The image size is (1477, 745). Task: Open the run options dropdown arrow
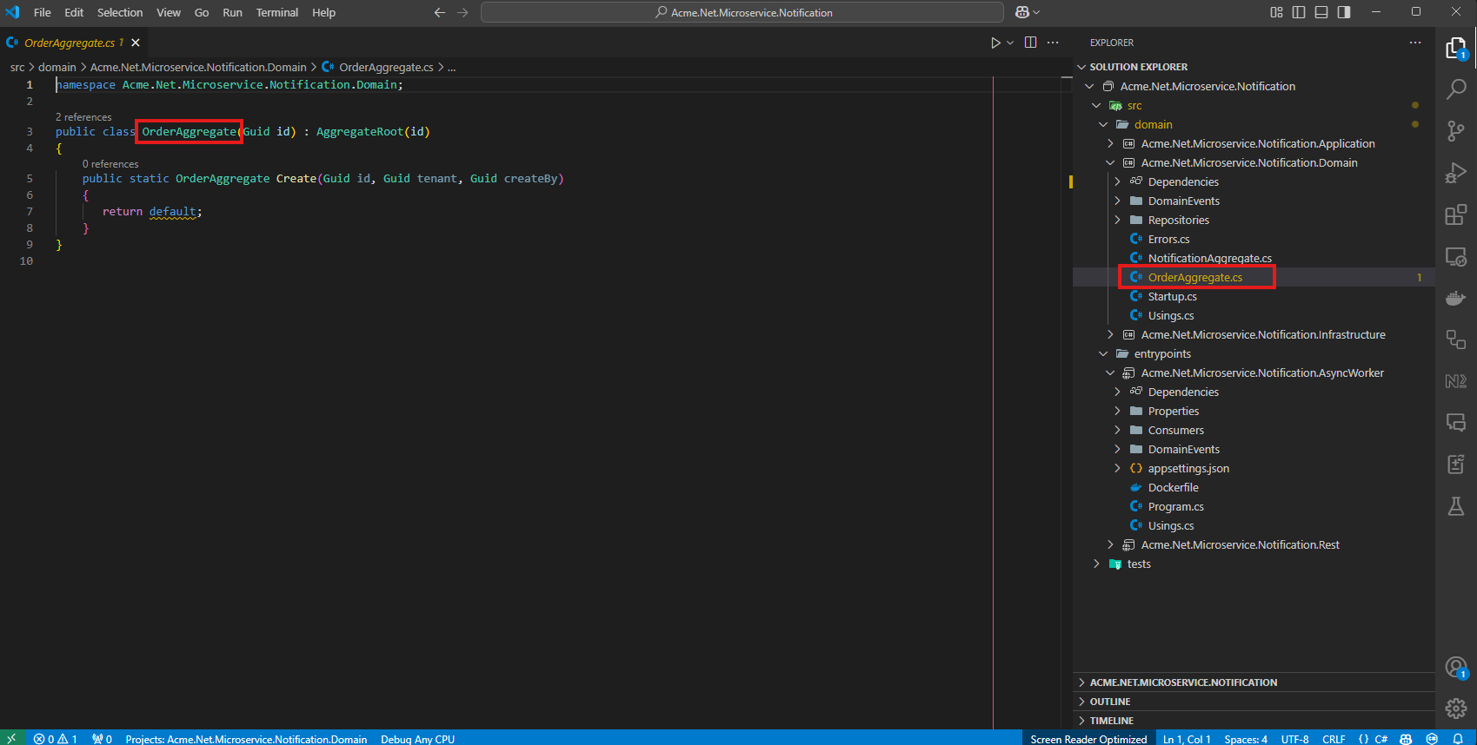1010,43
